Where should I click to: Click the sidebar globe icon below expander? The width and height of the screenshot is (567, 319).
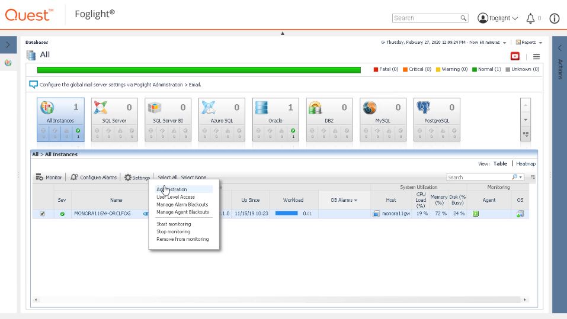(8, 63)
